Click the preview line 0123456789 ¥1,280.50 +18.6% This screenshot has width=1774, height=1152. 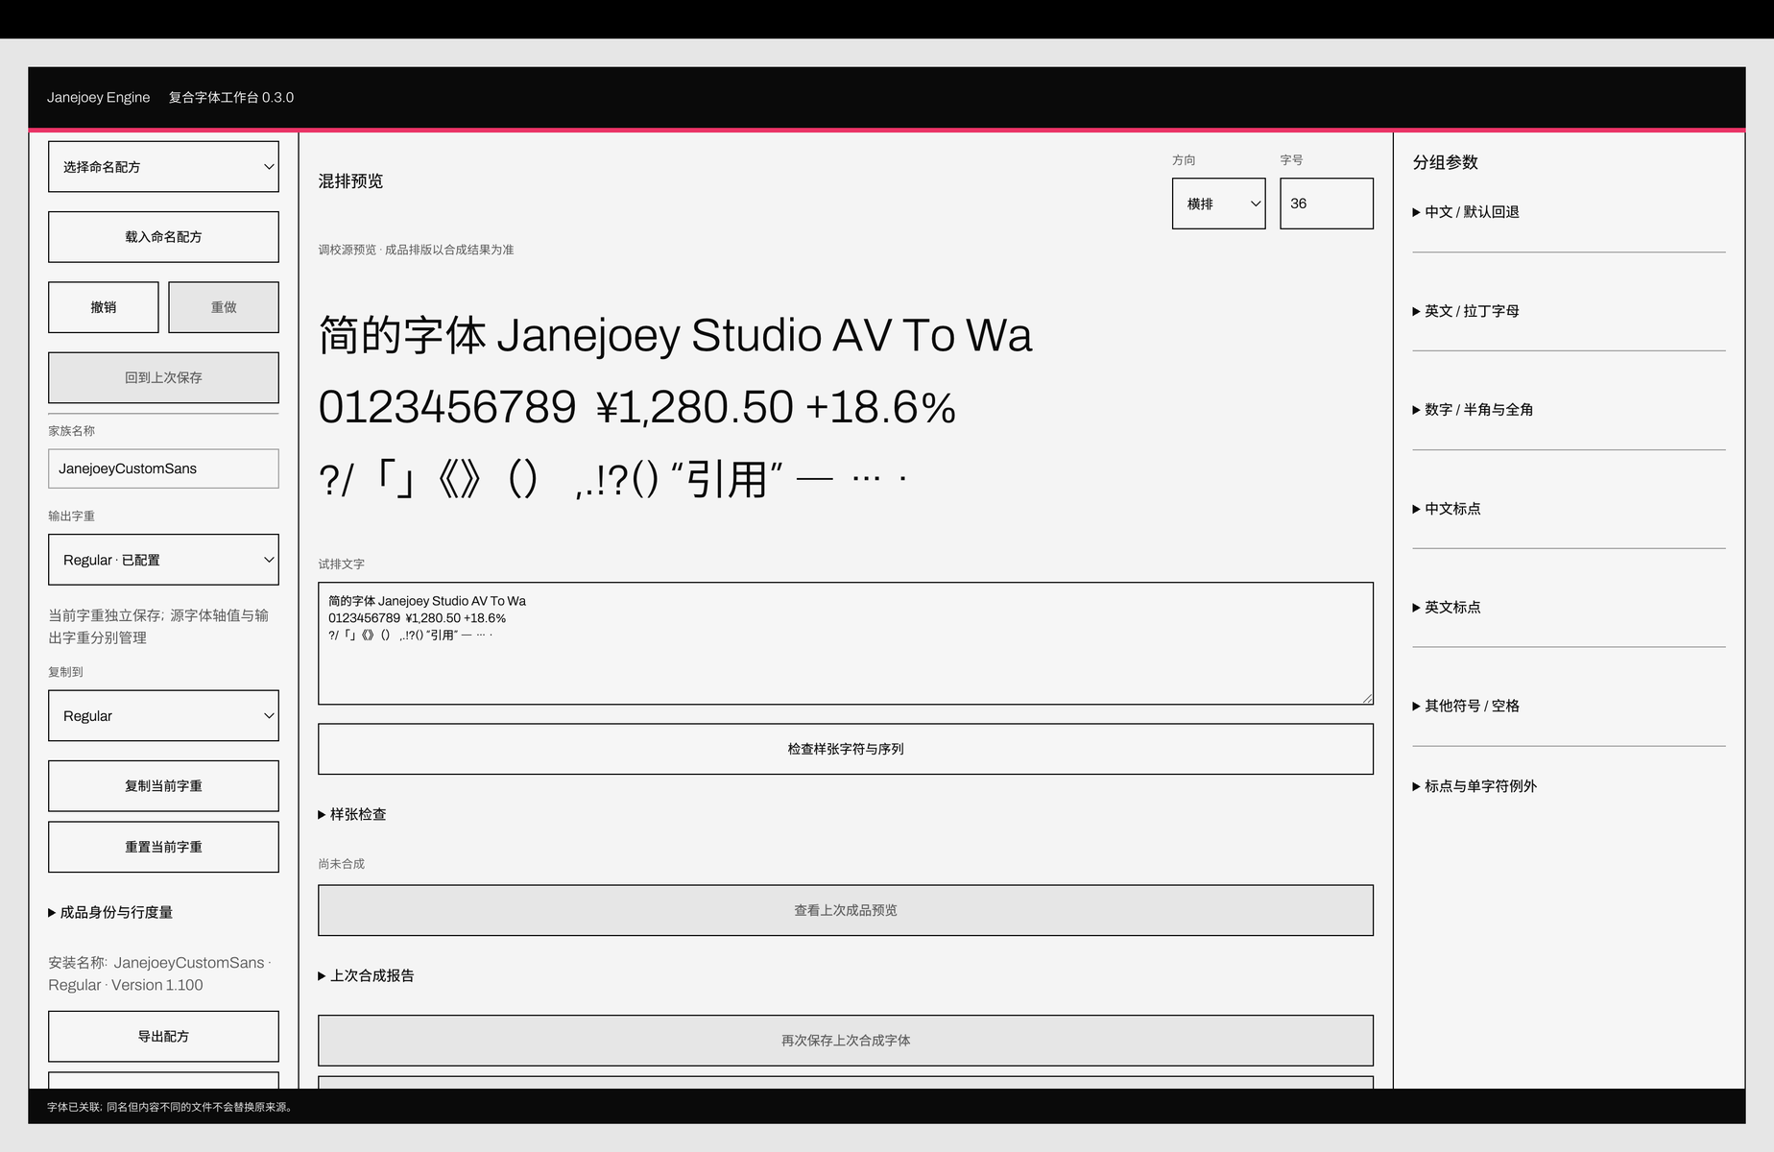click(x=636, y=407)
